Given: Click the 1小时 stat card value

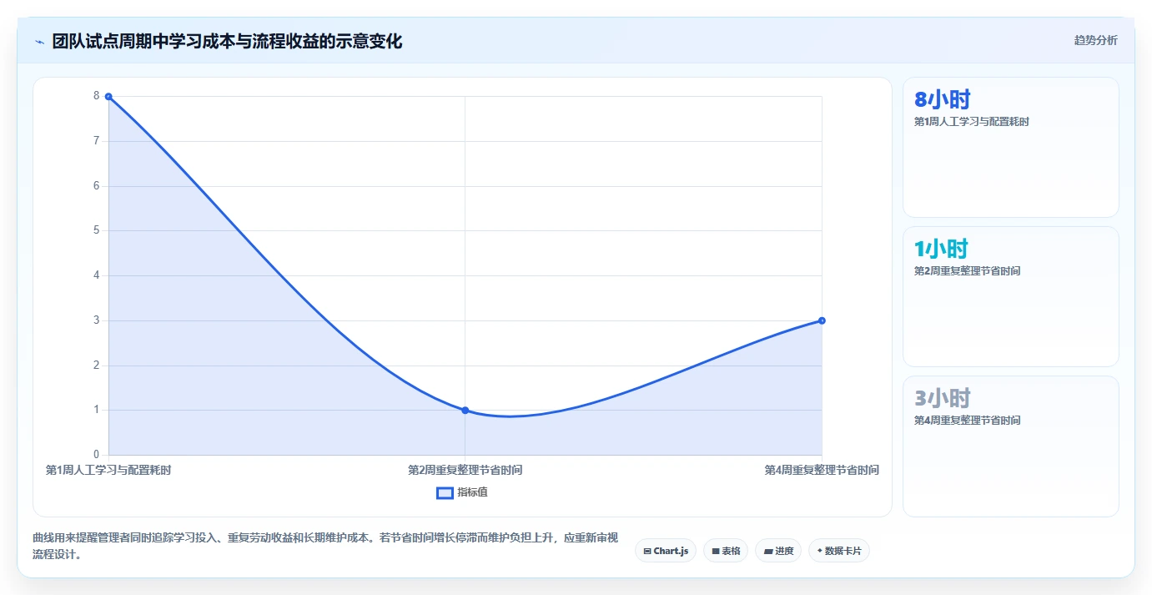Looking at the screenshot, I should 941,249.
